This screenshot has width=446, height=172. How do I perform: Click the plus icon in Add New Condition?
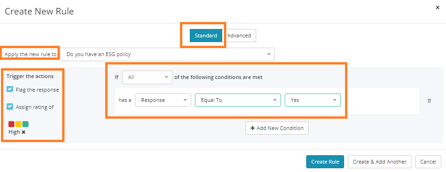tap(252, 128)
